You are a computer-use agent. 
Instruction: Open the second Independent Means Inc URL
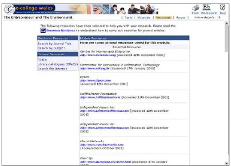pos(104,128)
